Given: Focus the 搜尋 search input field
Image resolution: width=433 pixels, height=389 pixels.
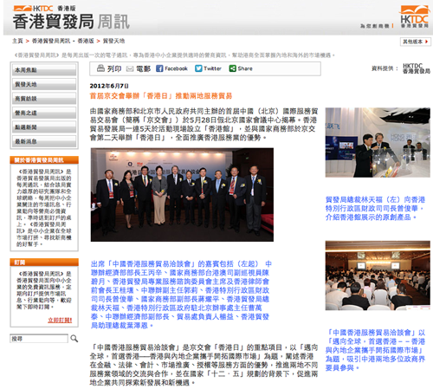Looking at the screenshot, I should click(x=39, y=339).
